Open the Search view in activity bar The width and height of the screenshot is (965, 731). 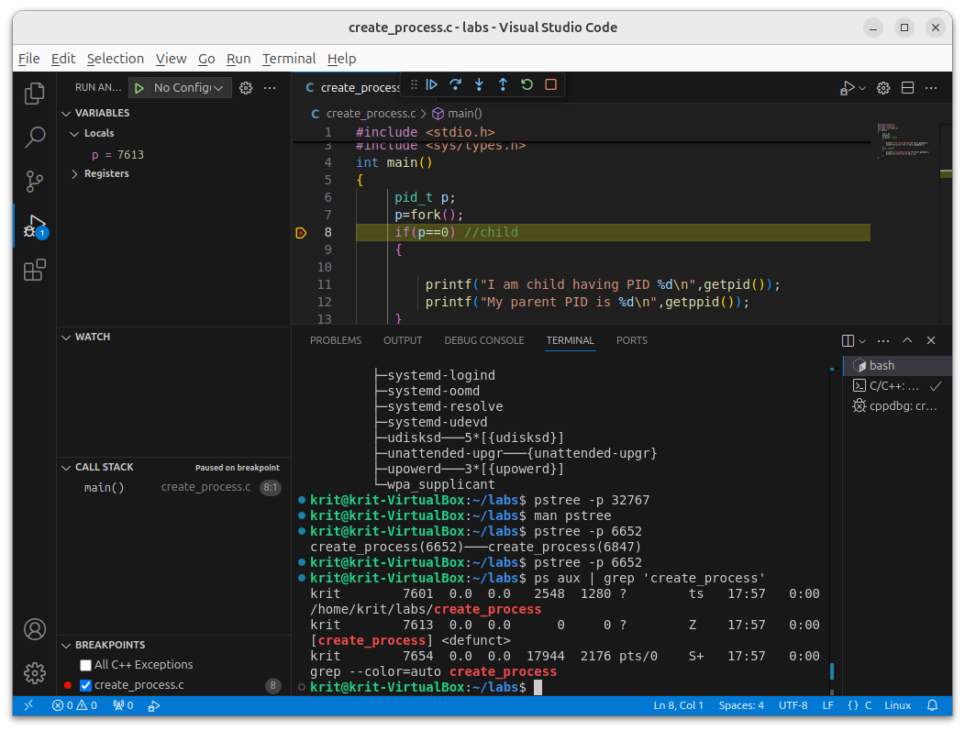pos(35,138)
